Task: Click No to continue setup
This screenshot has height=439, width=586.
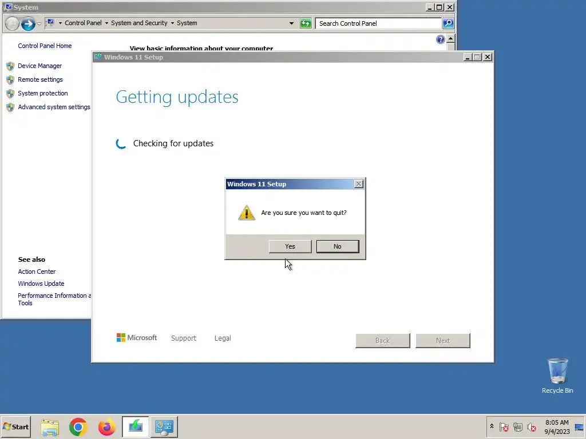Action: (338, 246)
